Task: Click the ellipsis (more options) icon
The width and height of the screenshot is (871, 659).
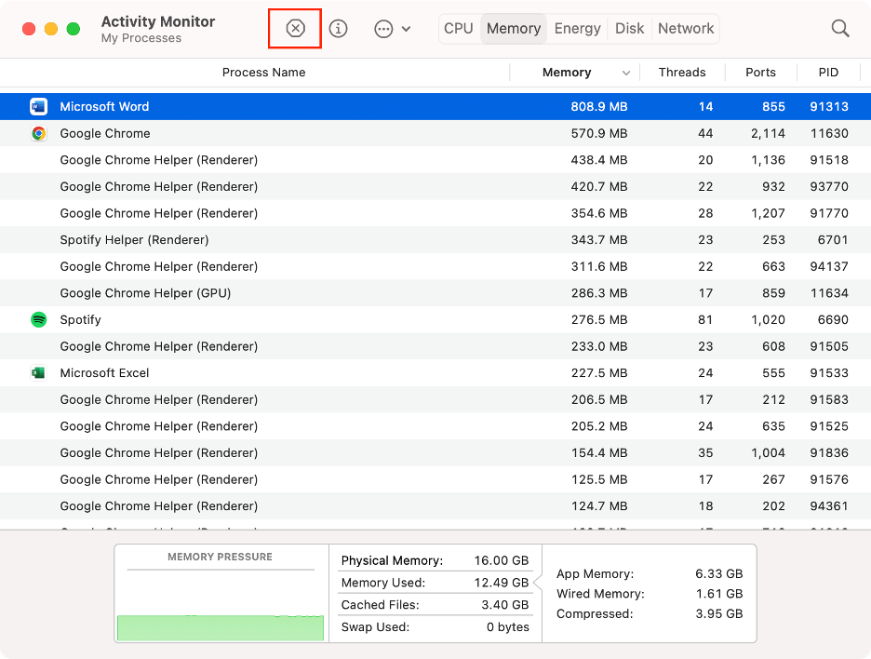Action: click(x=383, y=28)
